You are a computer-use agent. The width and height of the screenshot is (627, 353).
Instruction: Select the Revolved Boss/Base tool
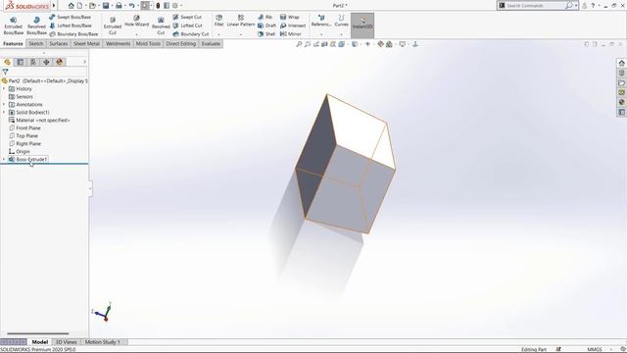[x=36, y=25]
